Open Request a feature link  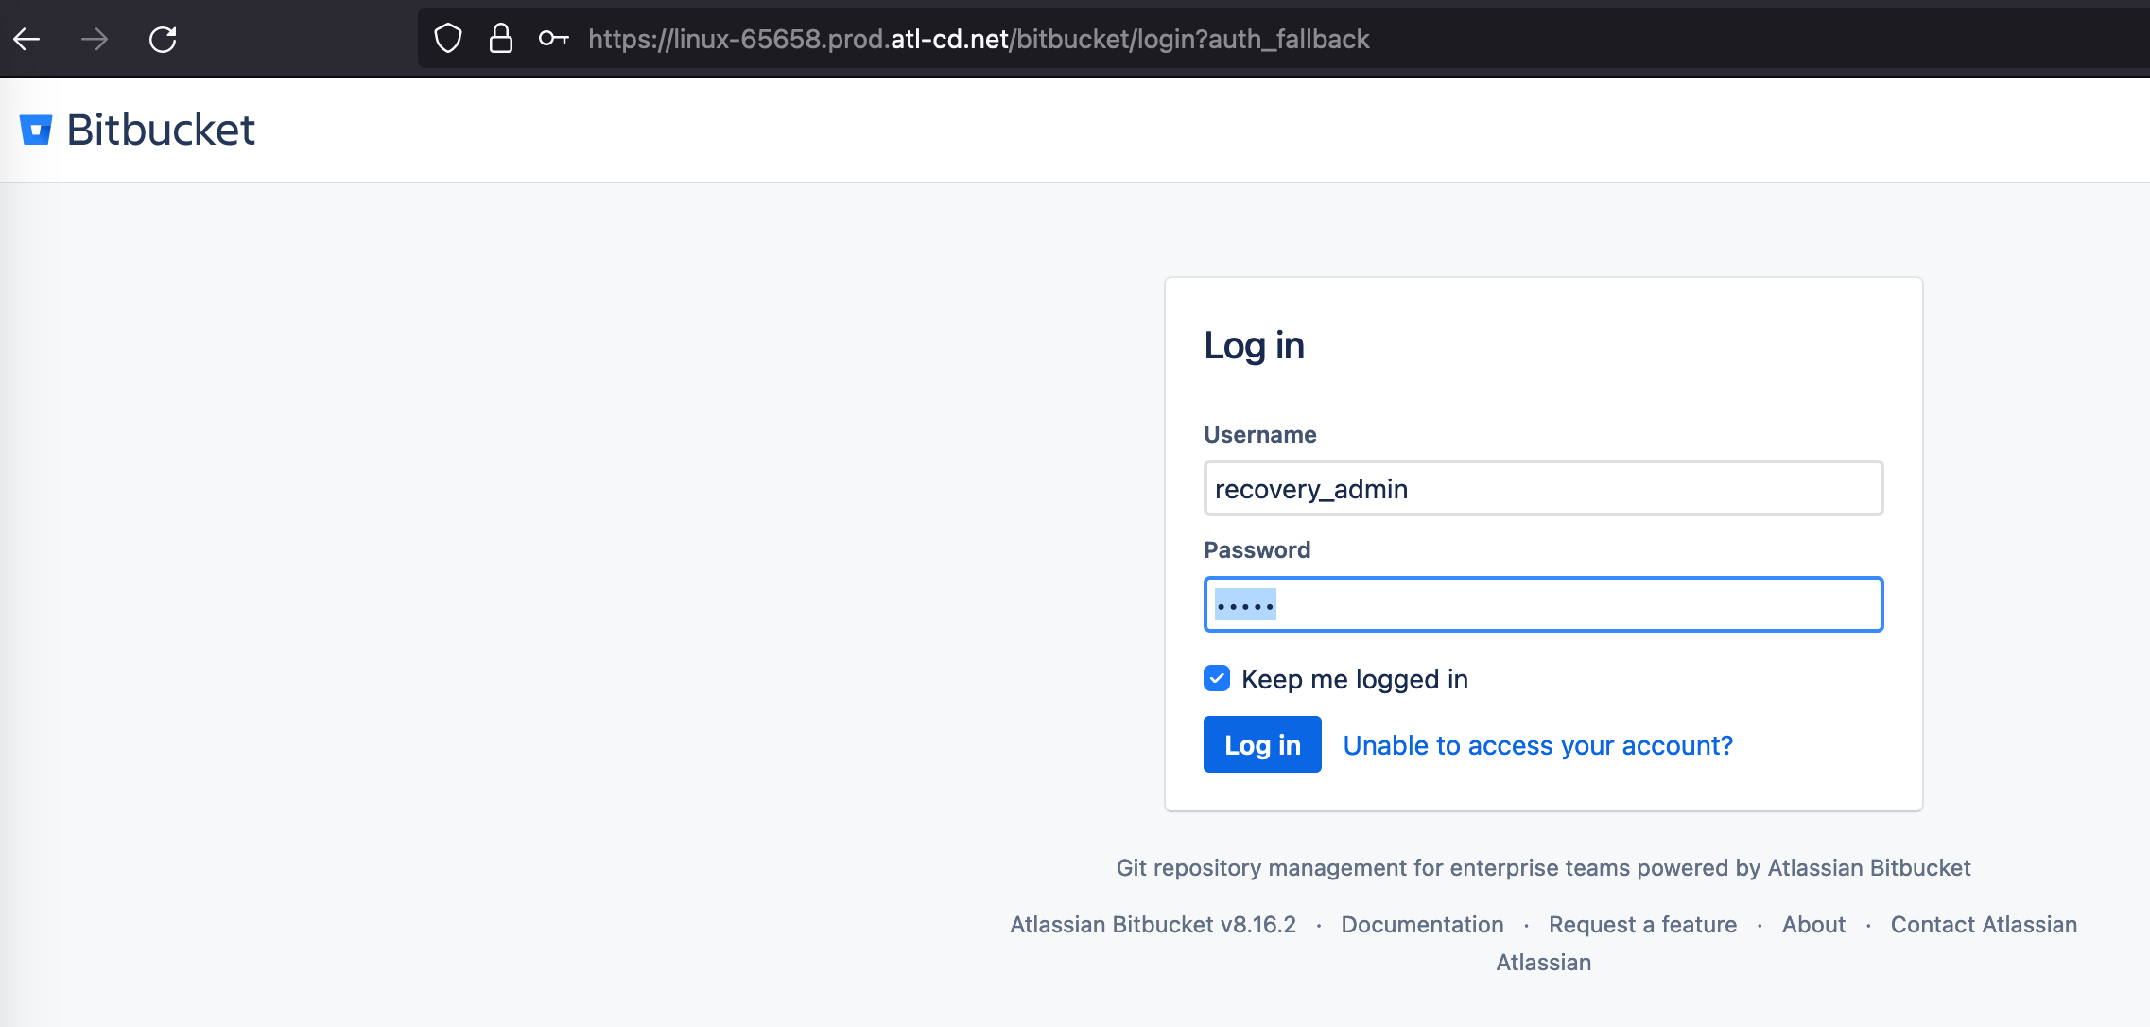[x=1642, y=924]
